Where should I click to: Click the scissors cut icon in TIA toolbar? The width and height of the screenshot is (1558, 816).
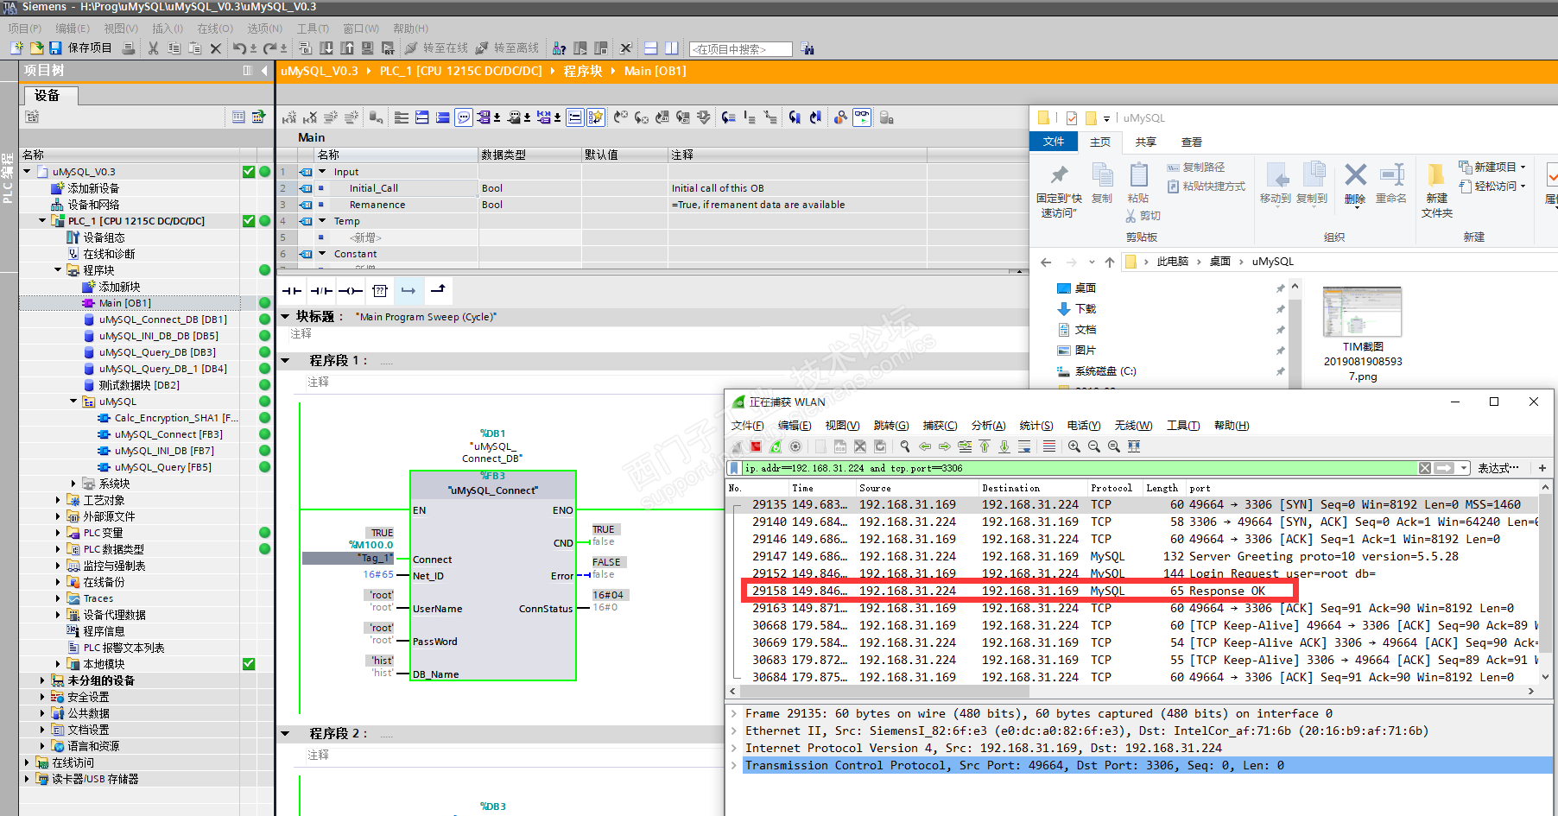pos(153,48)
